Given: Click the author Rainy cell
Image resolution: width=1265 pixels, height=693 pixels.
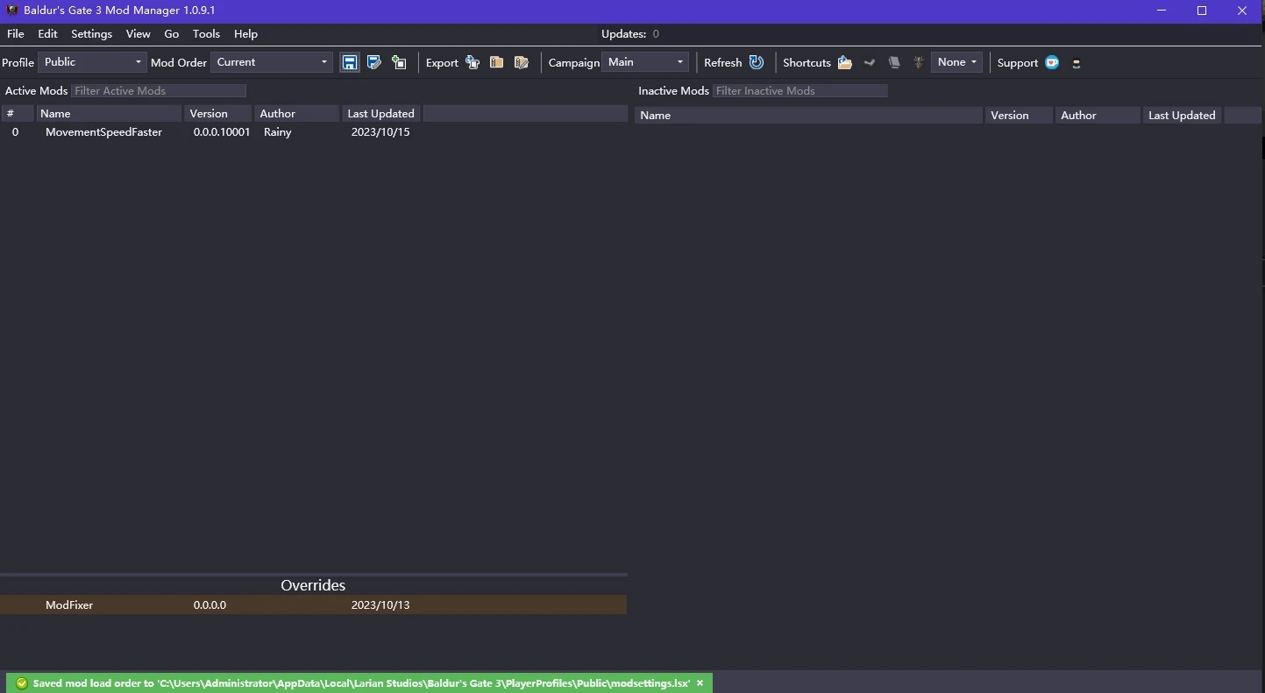Looking at the screenshot, I should pyautogui.click(x=278, y=131).
